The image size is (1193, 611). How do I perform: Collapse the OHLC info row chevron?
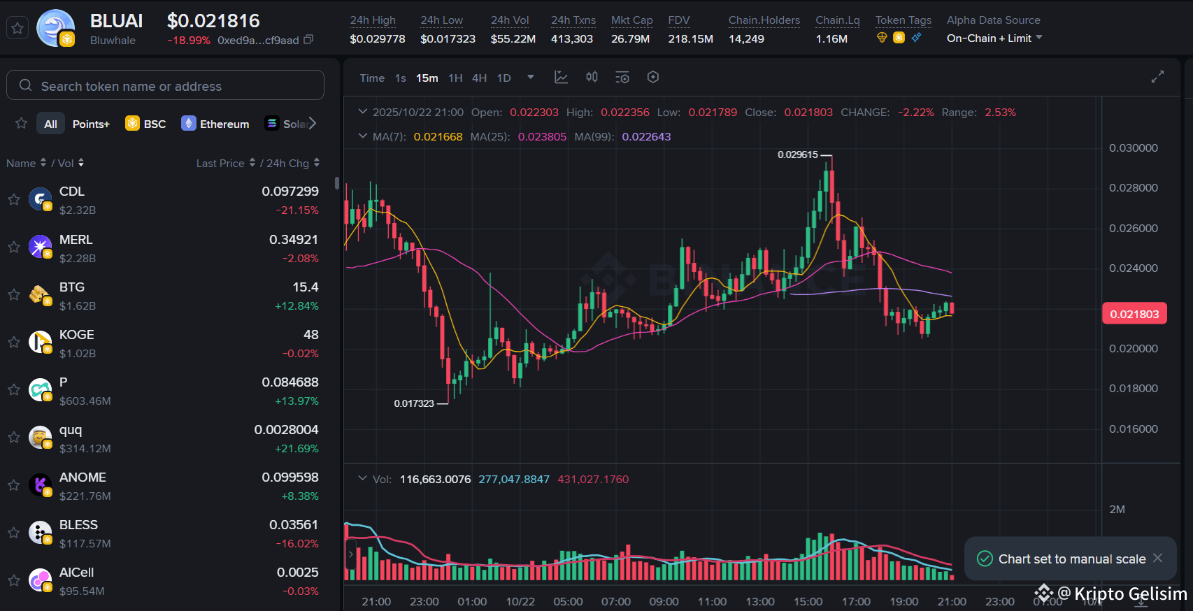362,111
